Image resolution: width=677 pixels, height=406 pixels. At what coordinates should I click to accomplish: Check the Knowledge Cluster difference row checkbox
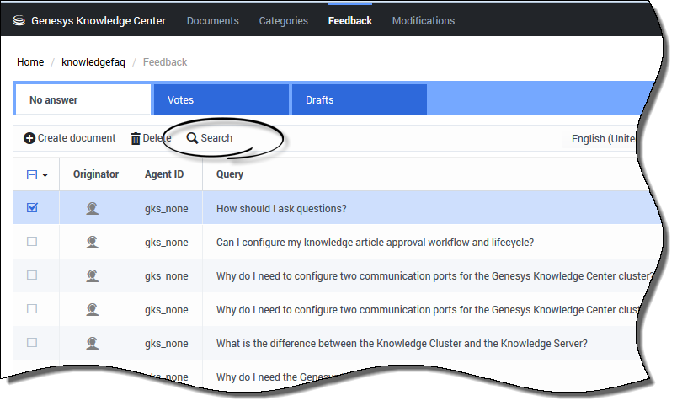click(32, 343)
